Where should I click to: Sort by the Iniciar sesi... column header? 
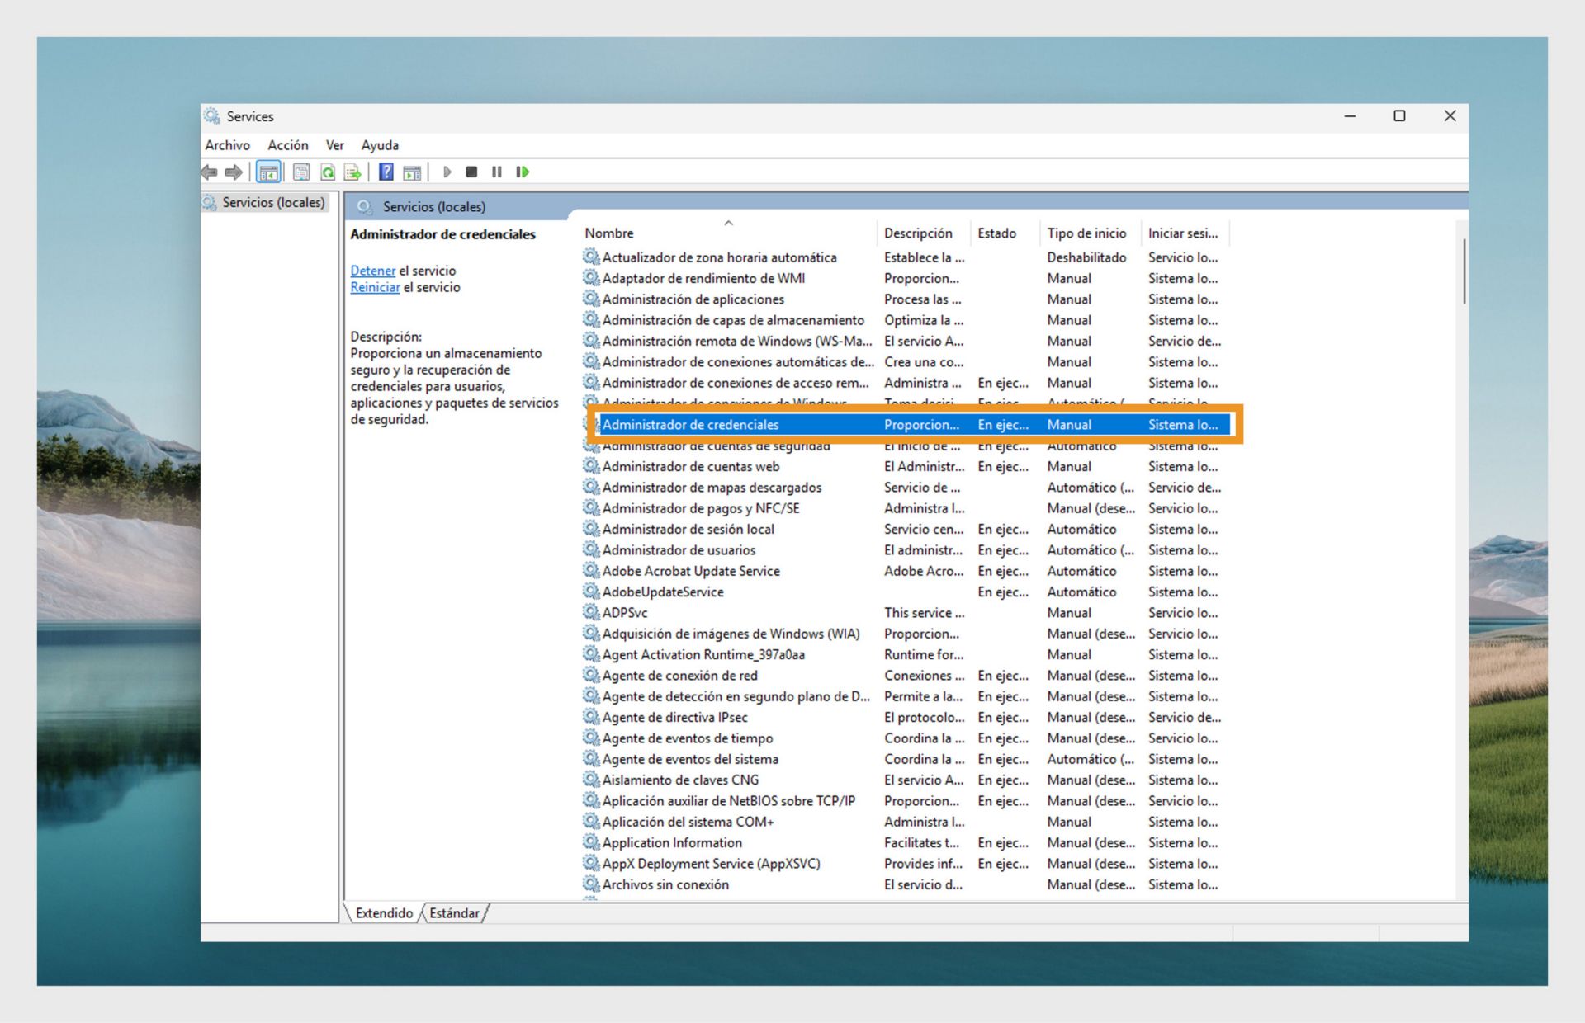click(1185, 233)
